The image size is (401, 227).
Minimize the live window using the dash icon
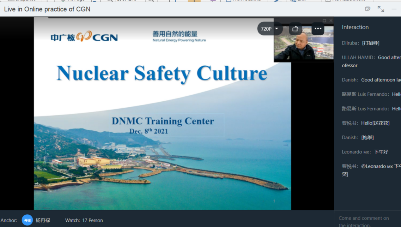394,9
